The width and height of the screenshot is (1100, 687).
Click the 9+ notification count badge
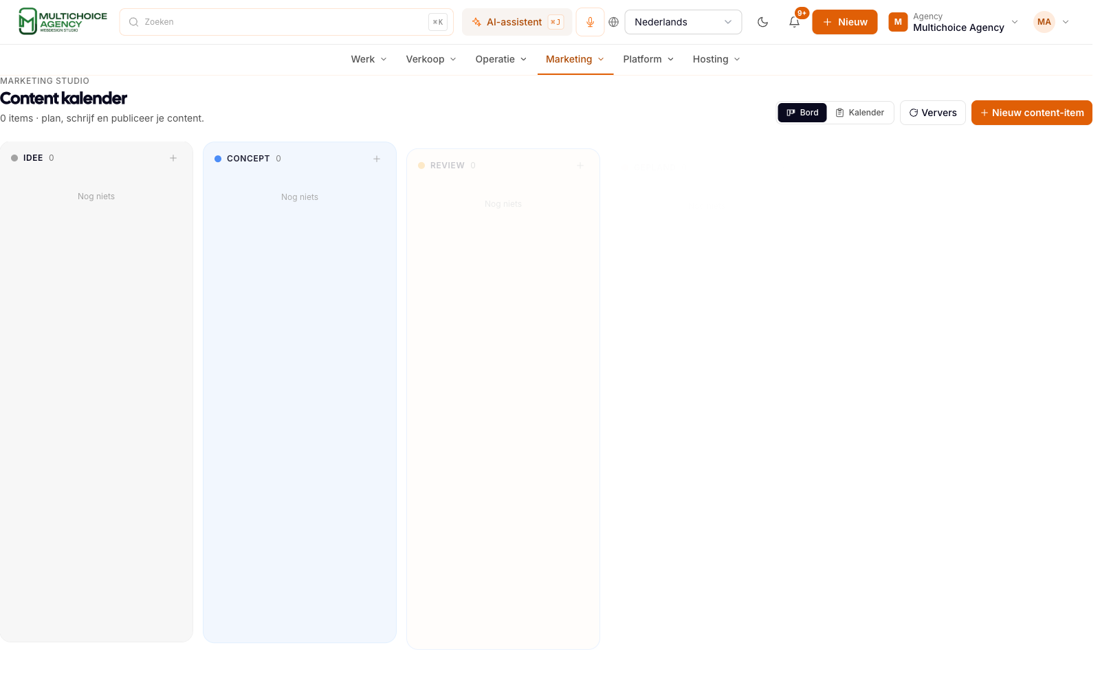[802, 13]
